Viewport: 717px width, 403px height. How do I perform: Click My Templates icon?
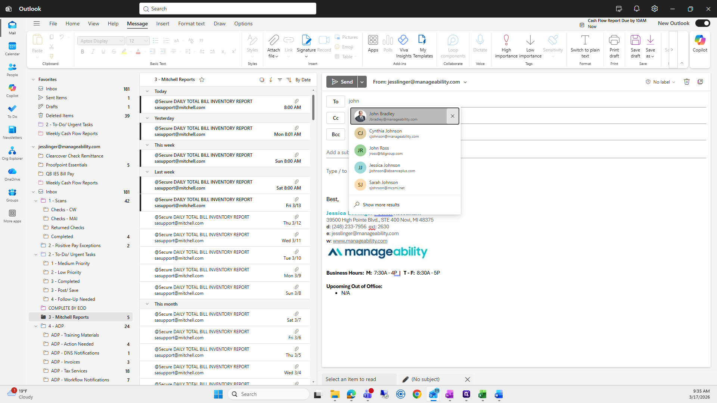(422, 40)
